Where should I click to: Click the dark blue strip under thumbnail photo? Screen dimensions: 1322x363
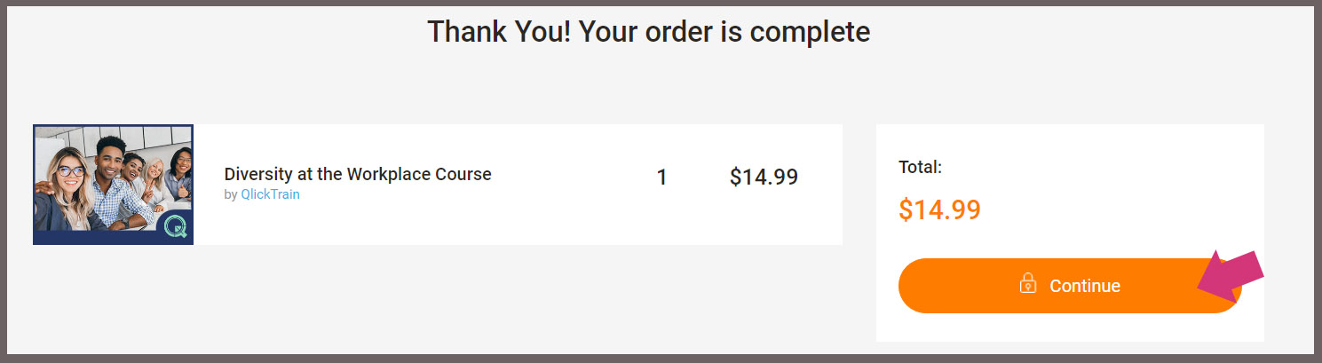click(x=98, y=238)
